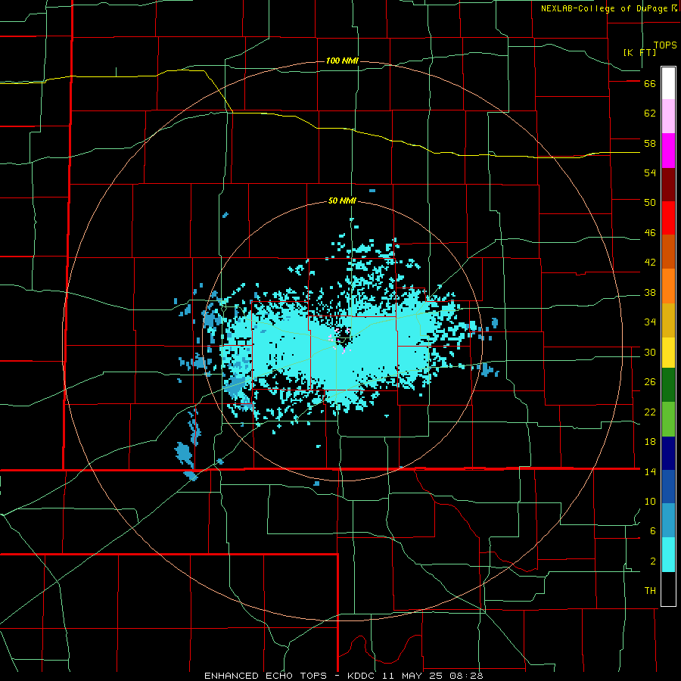The width and height of the screenshot is (681, 681).
Task: Click the dark maroon legend swatch
Action: tap(668, 185)
